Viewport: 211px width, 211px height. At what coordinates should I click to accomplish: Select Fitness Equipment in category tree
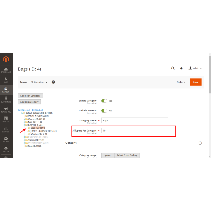[x=44, y=131]
